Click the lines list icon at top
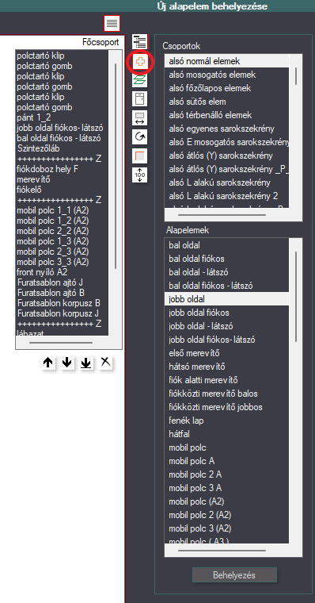 coord(112,24)
